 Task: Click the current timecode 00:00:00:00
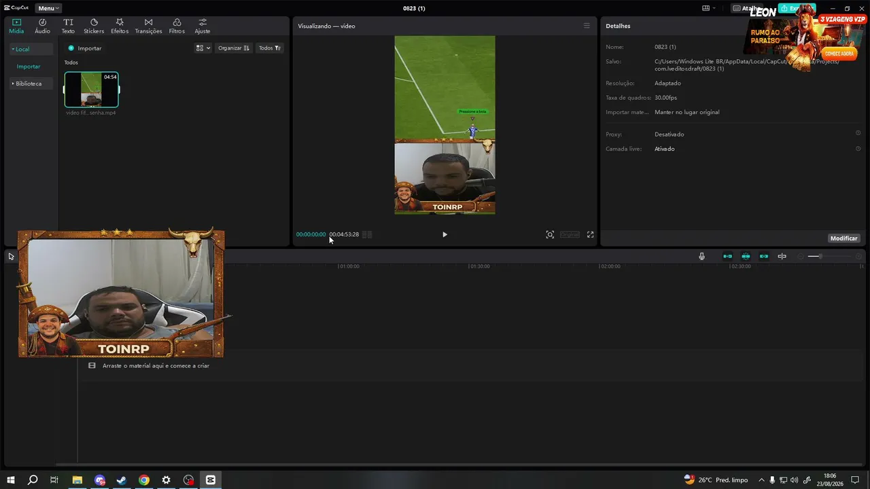point(311,234)
